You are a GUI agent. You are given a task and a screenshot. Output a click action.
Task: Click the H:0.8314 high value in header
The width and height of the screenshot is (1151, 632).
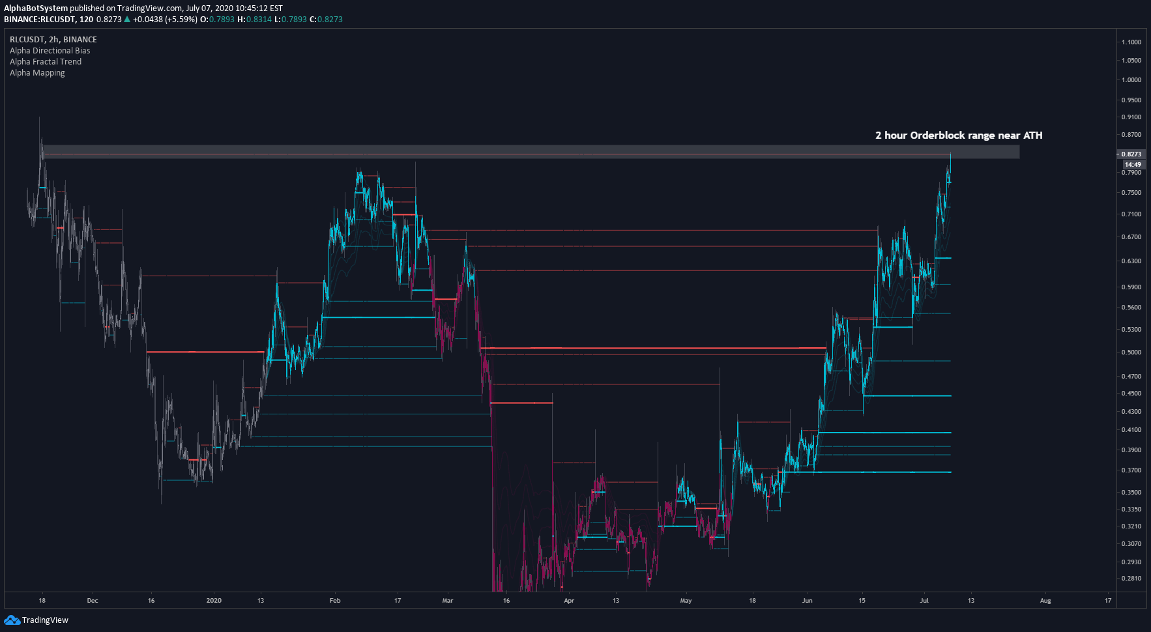click(x=254, y=20)
